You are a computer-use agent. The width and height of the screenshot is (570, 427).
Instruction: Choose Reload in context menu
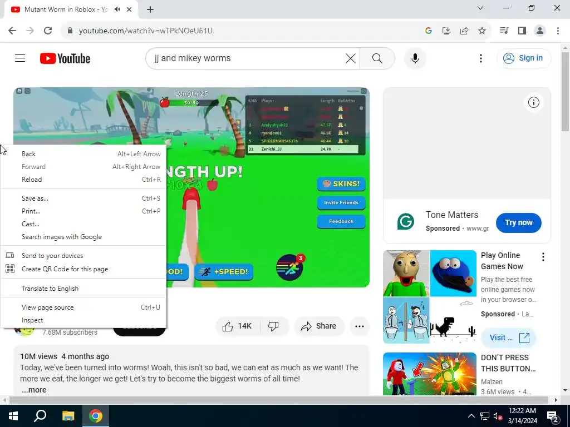[83, 180]
